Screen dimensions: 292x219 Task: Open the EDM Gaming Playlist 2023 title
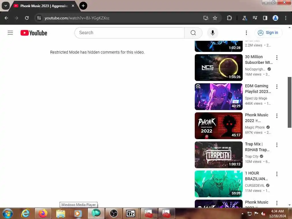(258, 89)
